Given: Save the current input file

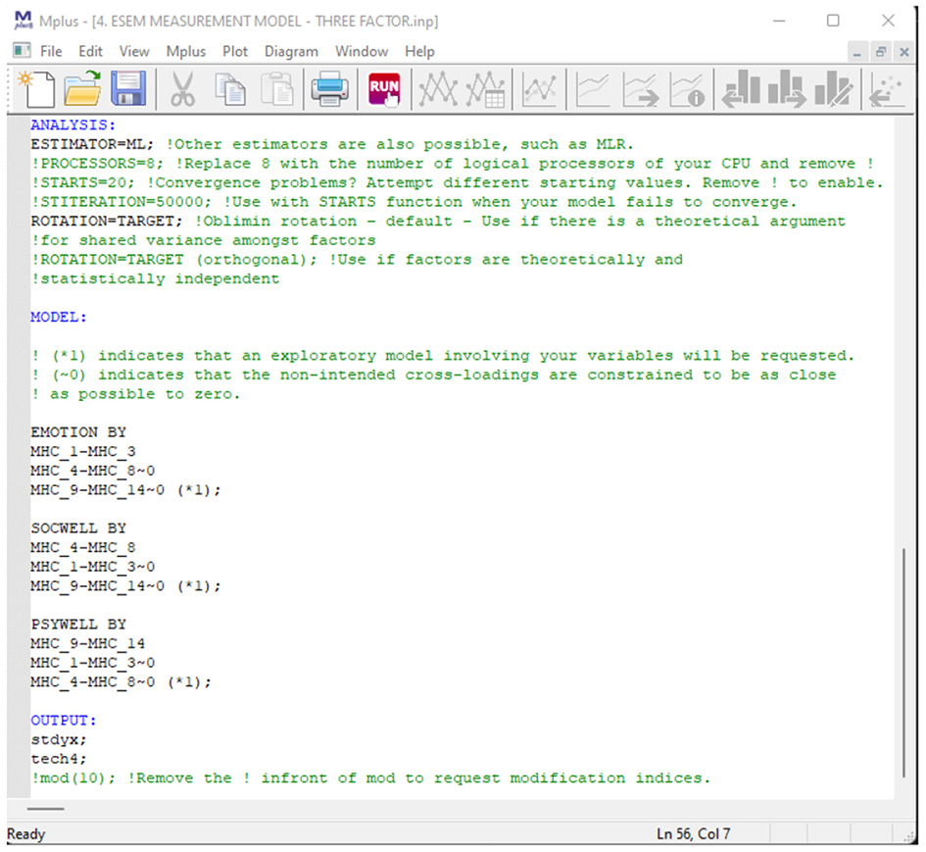Looking at the screenshot, I should tap(130, 90).
